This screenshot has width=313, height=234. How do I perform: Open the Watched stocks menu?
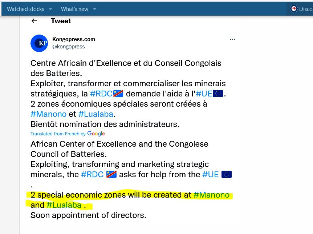pos(25,9)
